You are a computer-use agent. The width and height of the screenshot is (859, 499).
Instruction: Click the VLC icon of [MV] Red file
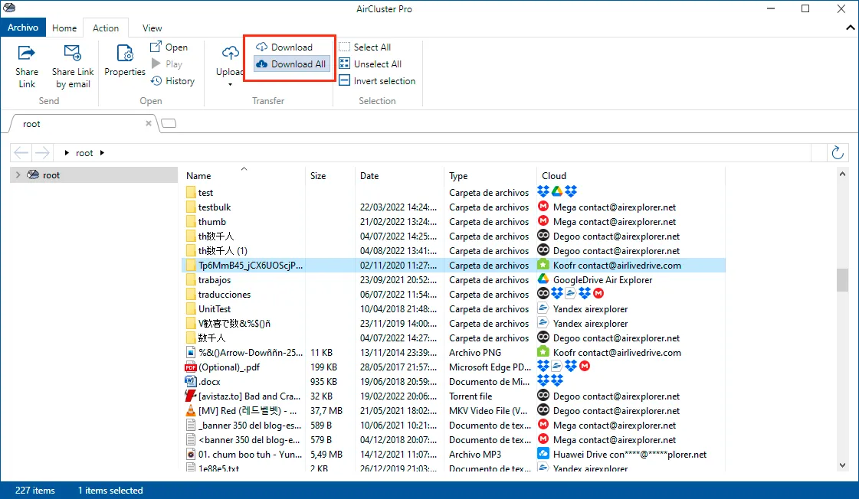tap(191, 410)
